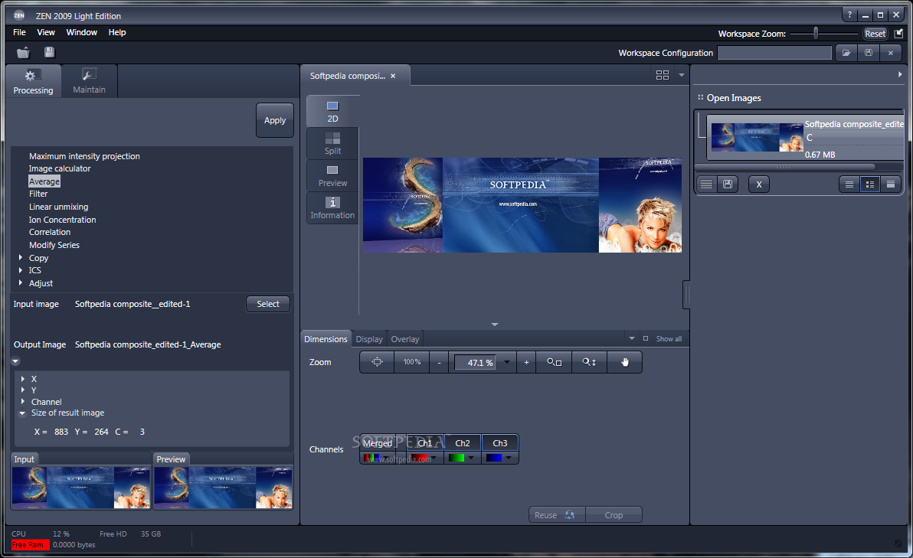Screen dimensions: 913x558
Task: Open the Help menu
Action: point(117,33)
